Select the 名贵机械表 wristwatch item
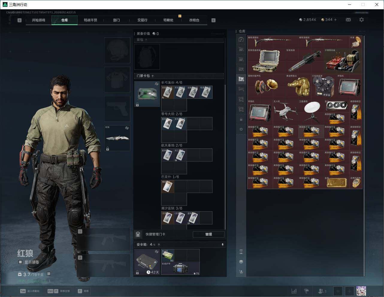The width and height of the screenshot is (384, 297). (x=356, y=182)
